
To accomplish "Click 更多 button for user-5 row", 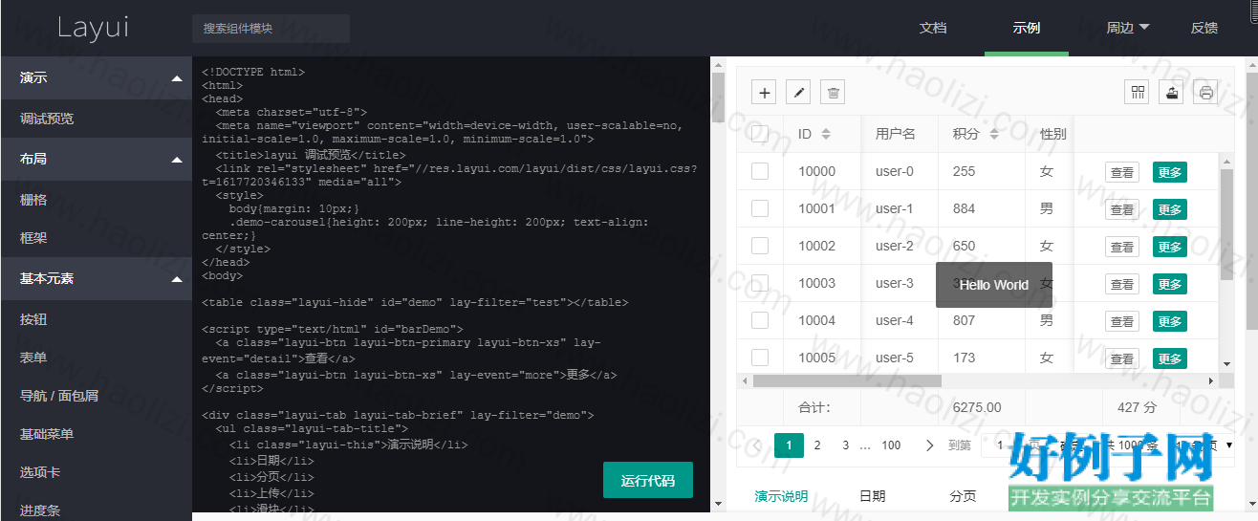I will [1170, 358].
